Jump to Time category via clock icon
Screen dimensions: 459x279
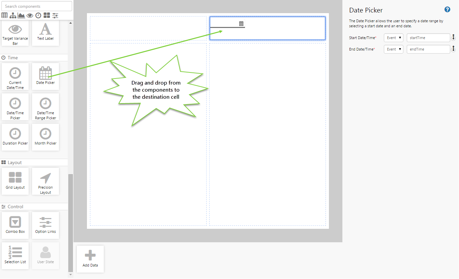(x=38, y=15)
